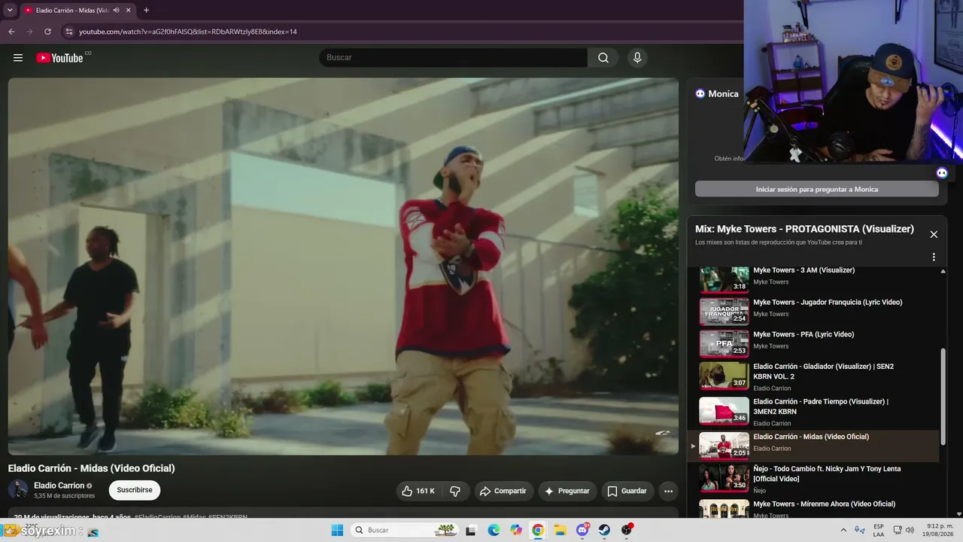Open the Mix playlist options menu
This screenshot has height=542, width=963.
[x=934, y=257]
